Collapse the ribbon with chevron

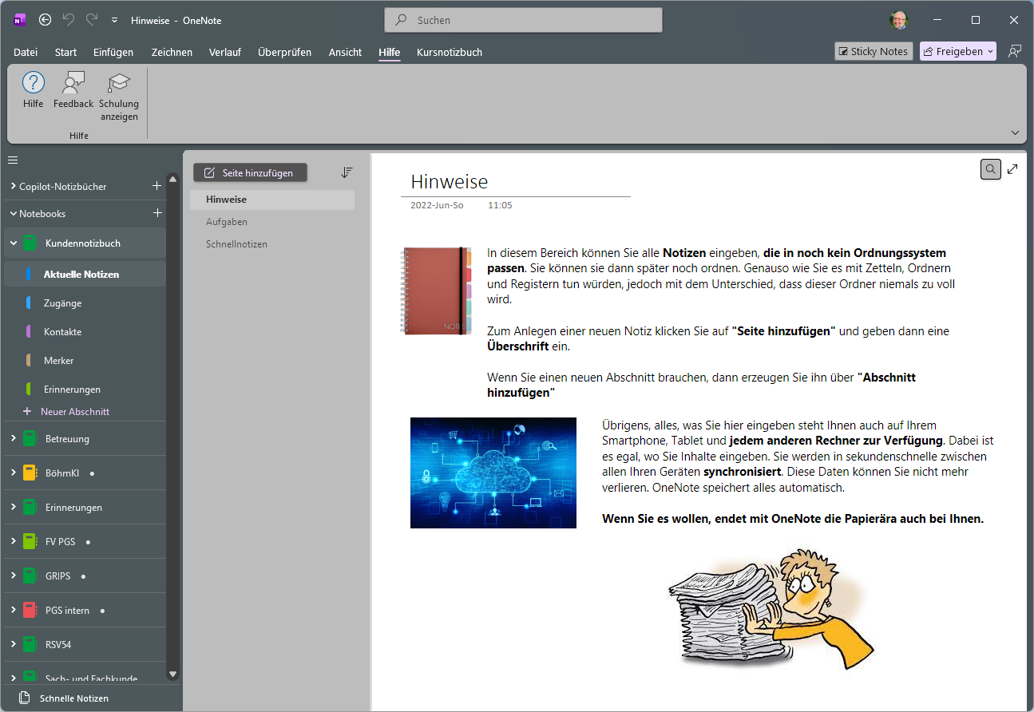[x=1015, y=133]
